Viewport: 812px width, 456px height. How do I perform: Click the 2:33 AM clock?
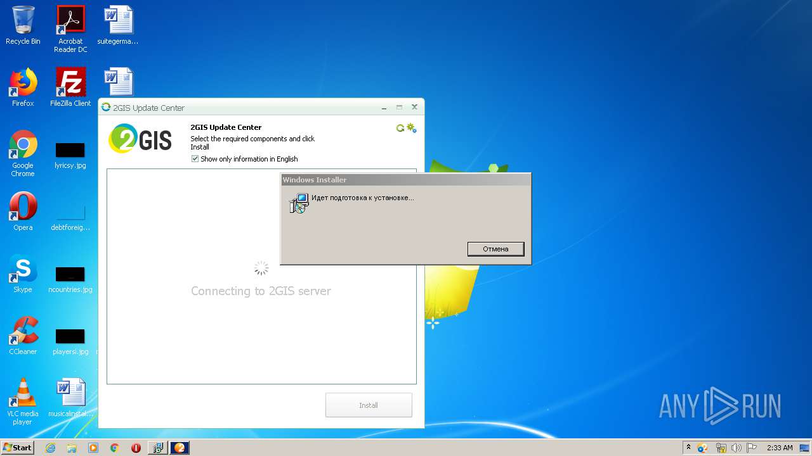click(780, 448)
